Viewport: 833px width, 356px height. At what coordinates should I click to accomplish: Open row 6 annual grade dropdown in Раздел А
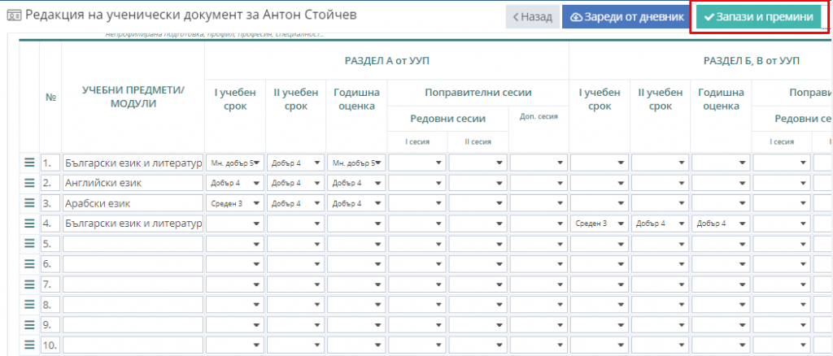[x=356, y=264]
